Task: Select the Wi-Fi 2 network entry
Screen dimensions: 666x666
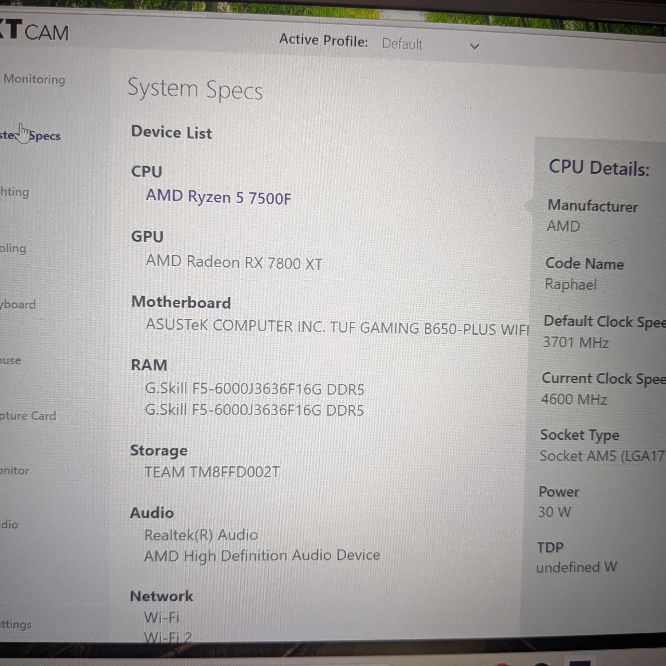Action: pos(167,638)
